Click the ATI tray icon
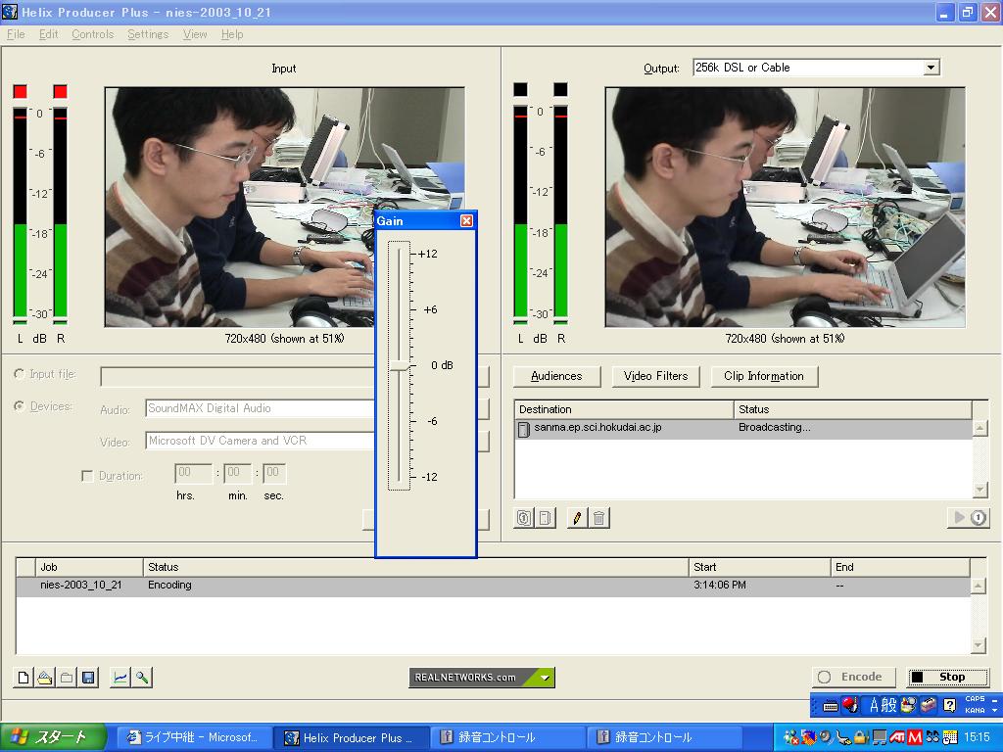Viewport: 1003px width, 752px height. pos(897,738)
